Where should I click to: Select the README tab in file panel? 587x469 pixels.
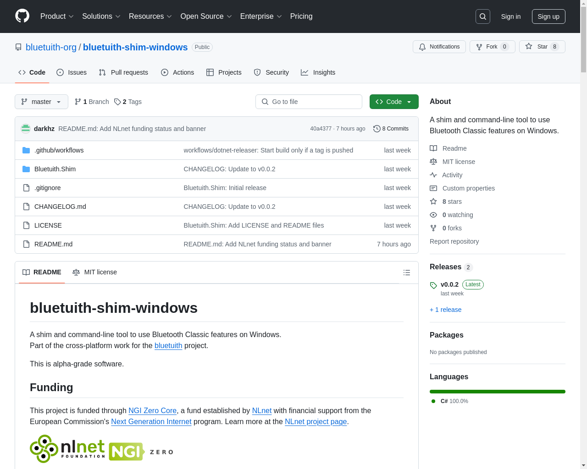(x=42, y=272)
